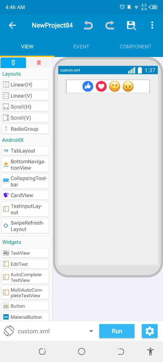Viewport: 163px width, 362px height.
Task: Select the smiling face emoji image
Action: 114,86
